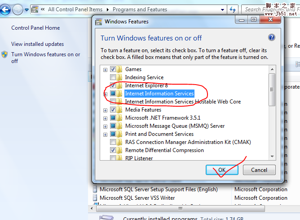The width and height of the screenshot is (300, 220).
Task: Select Internet Information Services label
Action: click(159, 94)
